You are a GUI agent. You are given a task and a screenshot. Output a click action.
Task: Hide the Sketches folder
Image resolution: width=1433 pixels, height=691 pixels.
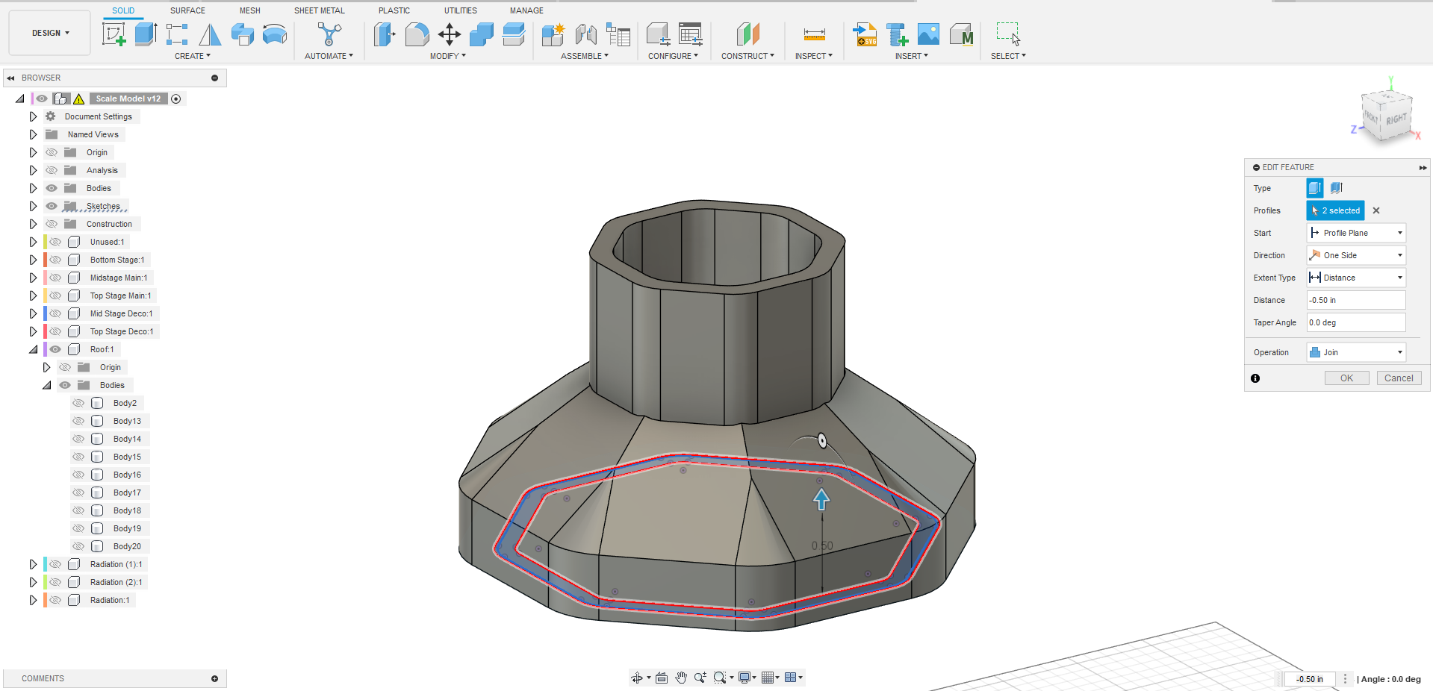tap(52, 206)
